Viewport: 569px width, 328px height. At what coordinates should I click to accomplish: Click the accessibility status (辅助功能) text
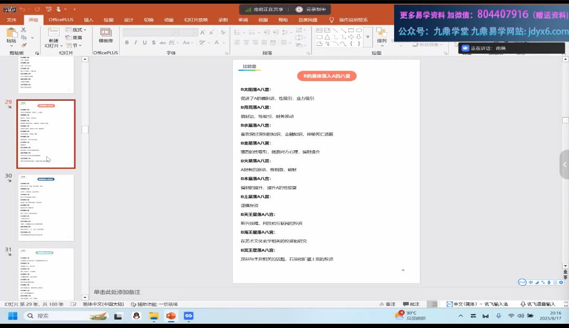tap(154, 304)
